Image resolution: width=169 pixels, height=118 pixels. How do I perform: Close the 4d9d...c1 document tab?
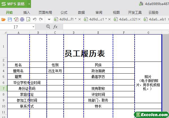[109, 19]
